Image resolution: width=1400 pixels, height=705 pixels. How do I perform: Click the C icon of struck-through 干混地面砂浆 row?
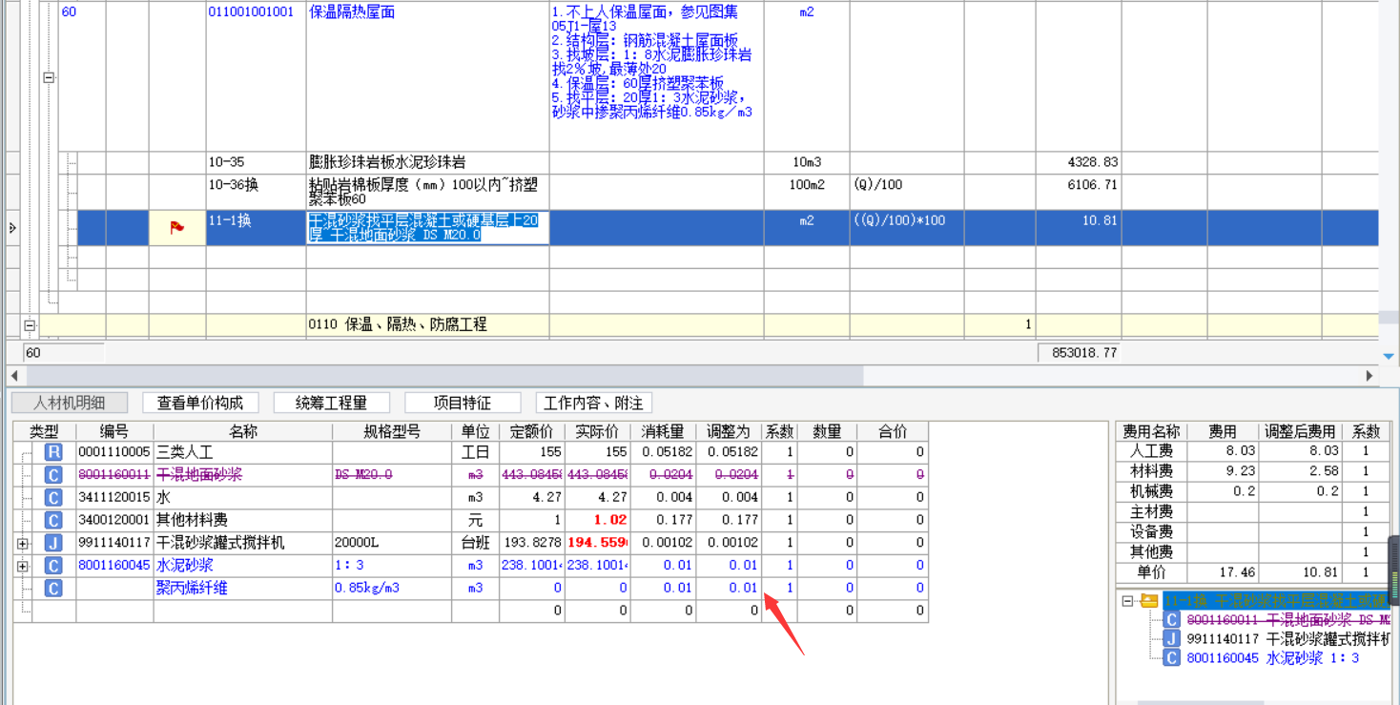click(53, 475)
